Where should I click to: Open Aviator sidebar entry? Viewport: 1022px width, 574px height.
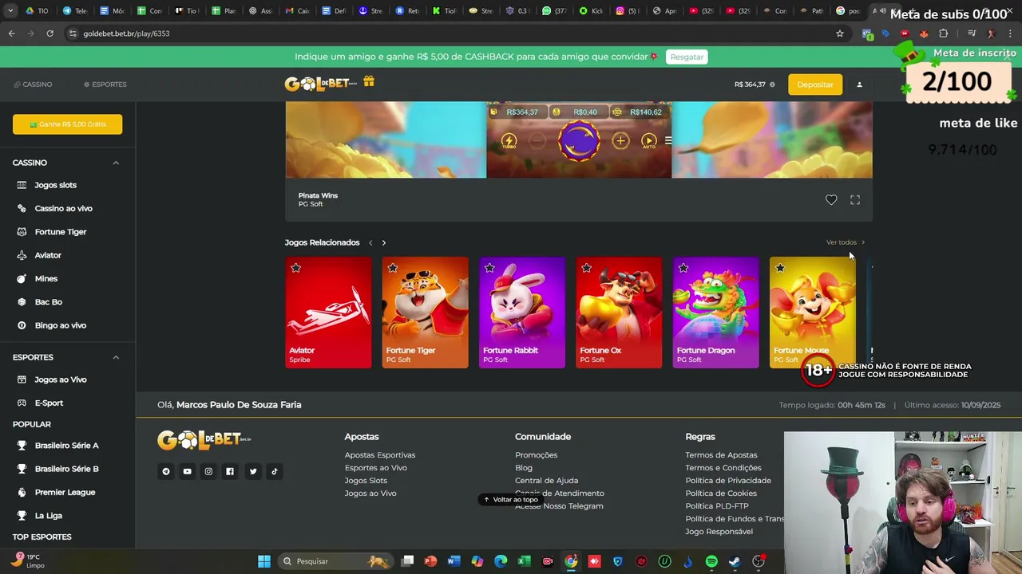tap(47, 255)
